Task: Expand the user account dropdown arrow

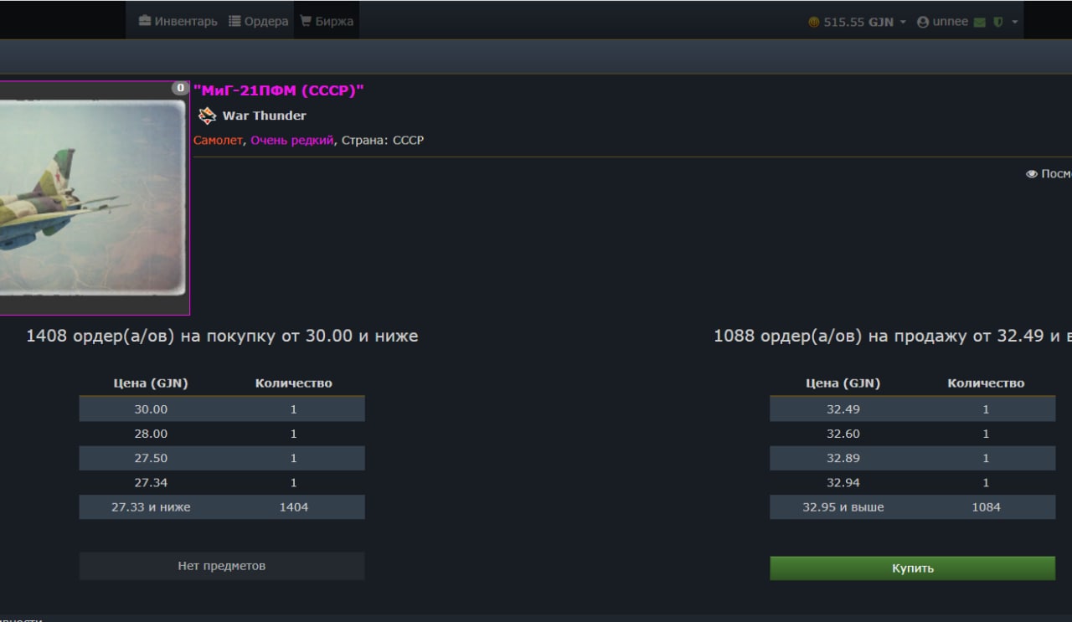Action: click(1015, 23)
